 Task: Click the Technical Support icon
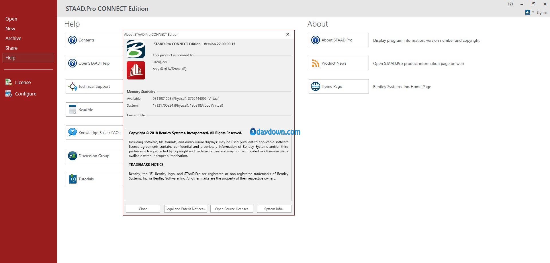click(73, 86)
